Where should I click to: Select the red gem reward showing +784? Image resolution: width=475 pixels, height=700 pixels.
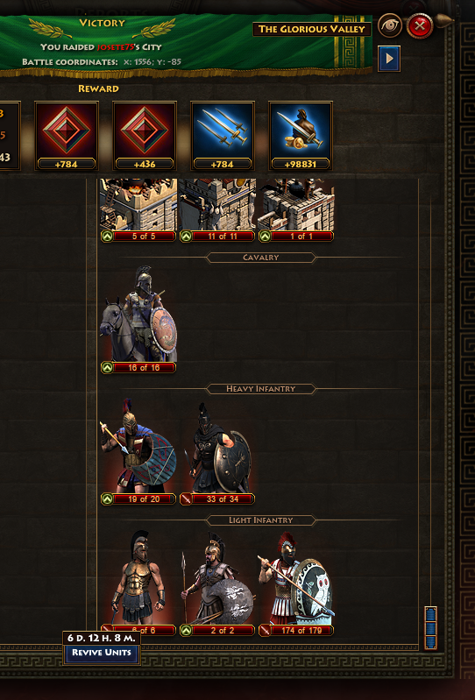[x=67, y=136]
